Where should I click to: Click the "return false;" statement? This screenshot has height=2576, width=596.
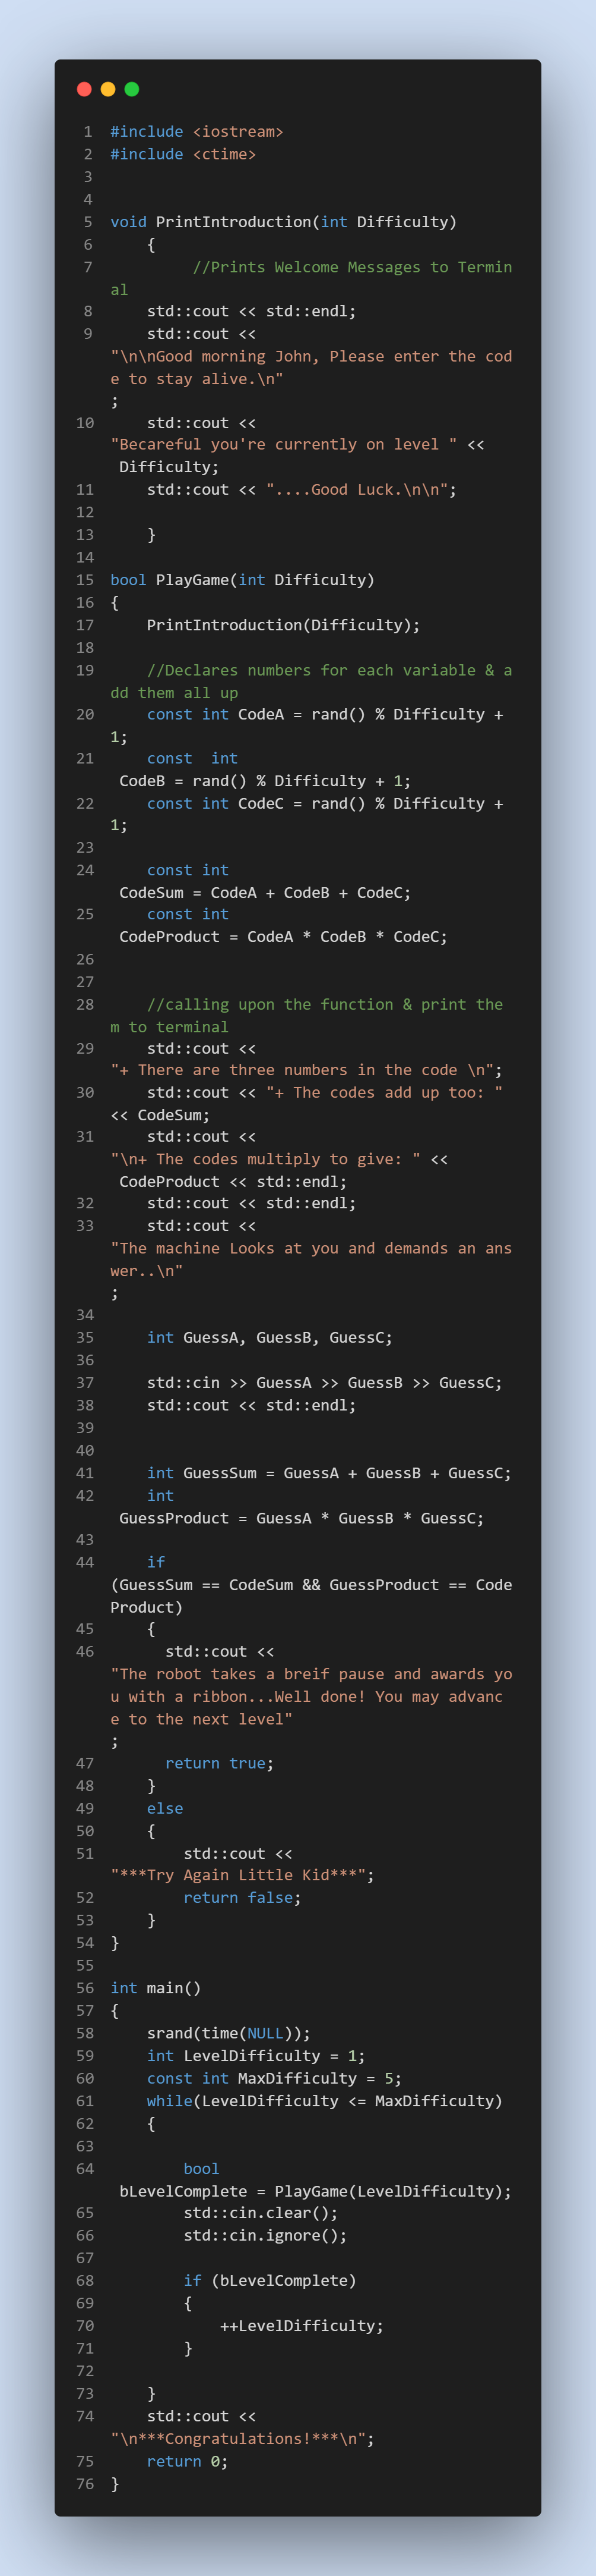click(x=242, y=1897)
